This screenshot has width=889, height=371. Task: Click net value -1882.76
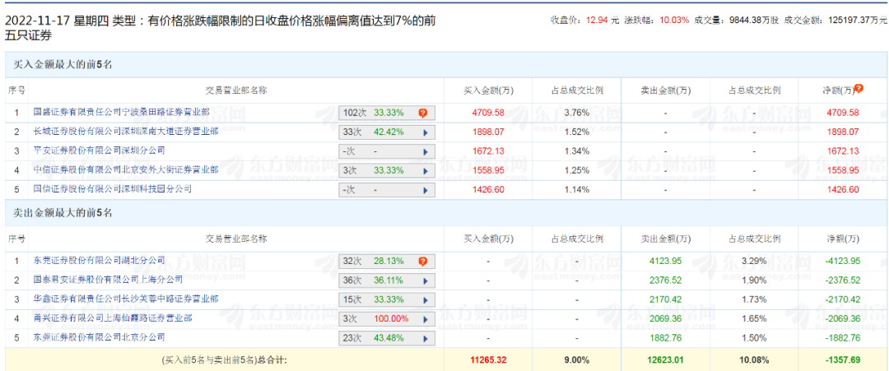pyautogui.click(x=842, y=337)
